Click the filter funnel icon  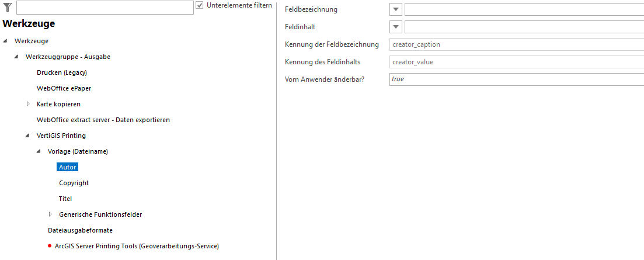(8, 6)
